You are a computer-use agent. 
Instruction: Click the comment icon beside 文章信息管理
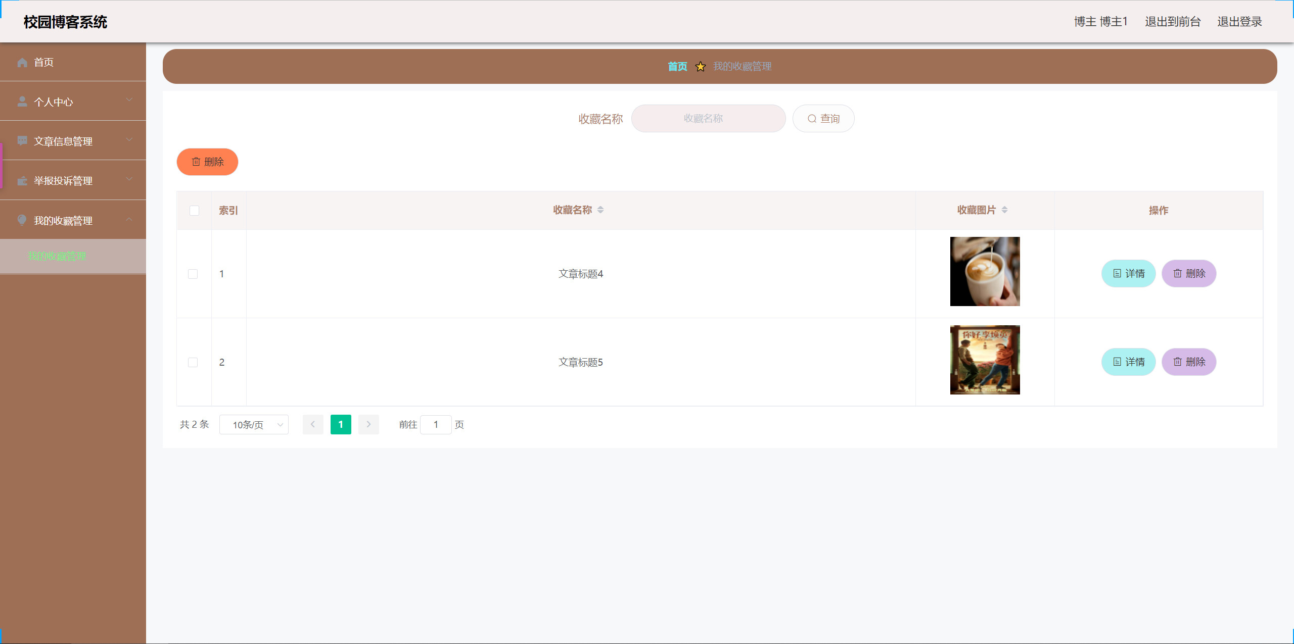pos(22,140)
